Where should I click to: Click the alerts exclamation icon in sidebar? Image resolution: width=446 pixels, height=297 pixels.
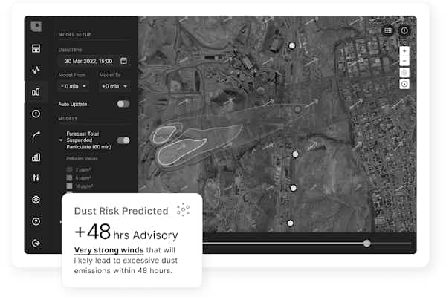36,114
